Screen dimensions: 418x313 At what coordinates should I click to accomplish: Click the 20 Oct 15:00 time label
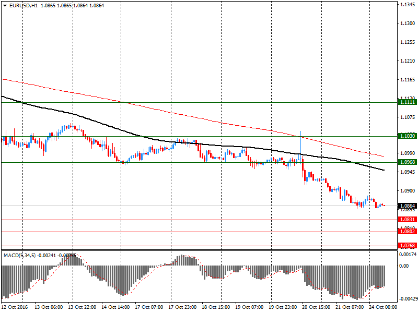click(x=316, y=307)
